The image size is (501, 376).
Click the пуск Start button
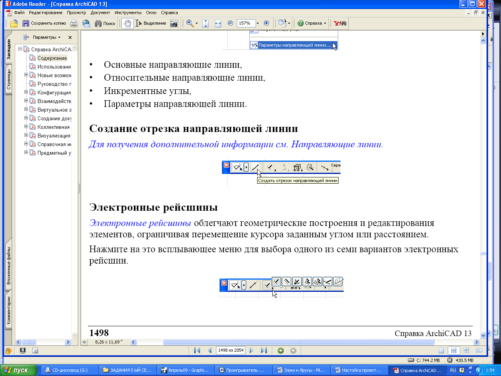click(18, 370)
